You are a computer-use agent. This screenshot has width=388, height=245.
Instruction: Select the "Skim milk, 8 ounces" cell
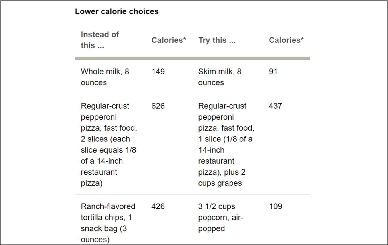220,77
